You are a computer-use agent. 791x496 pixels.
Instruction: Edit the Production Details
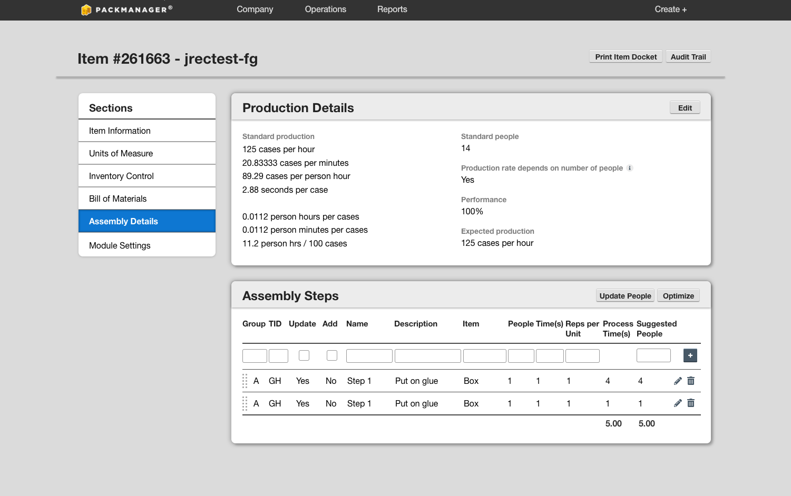685,108
